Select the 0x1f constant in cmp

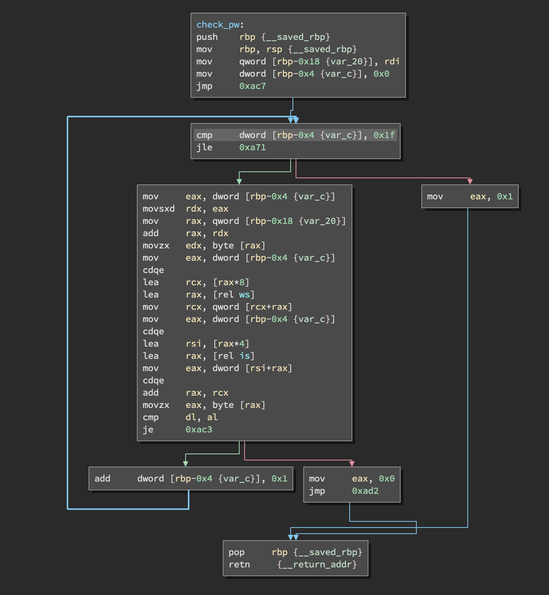pyautogui.click(x=384, y=135)
